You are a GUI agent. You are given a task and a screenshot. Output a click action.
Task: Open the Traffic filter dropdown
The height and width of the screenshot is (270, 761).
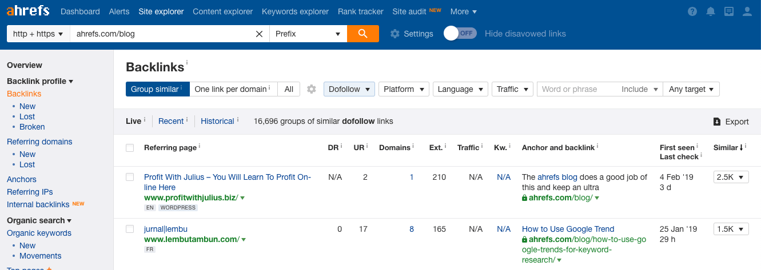coord(512,89)
